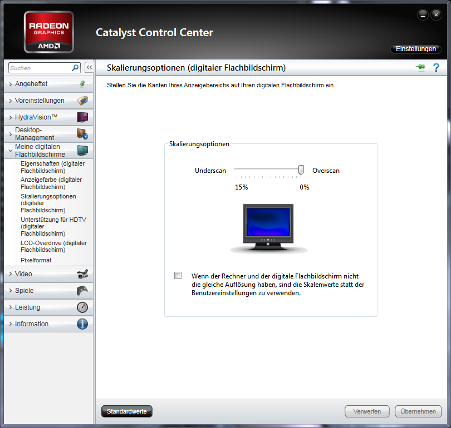Toggle the scale values checkbox
This screenshot has width=451, height=428.
pyautogui.click(x=178, y=276)
